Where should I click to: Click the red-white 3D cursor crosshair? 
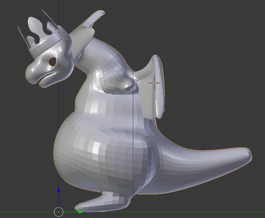pyautogui.click(x=154, y=83)
